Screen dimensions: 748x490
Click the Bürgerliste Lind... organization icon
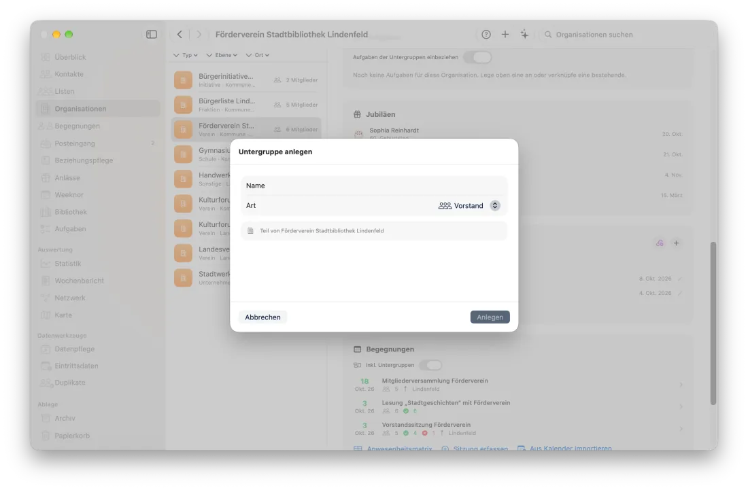point(183,105)
